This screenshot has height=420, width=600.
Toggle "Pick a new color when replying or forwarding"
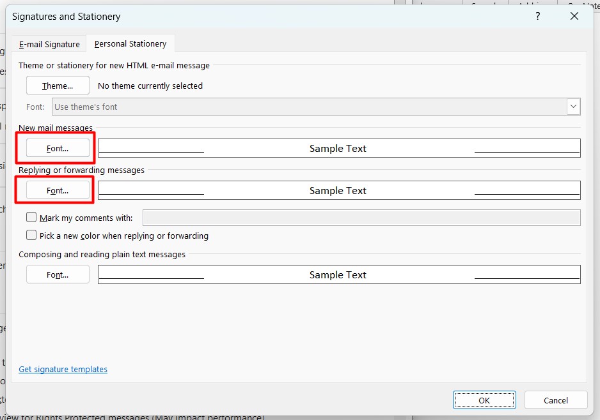click(31, 236)
